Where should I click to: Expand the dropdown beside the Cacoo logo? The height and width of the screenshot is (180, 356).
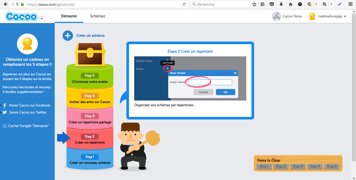coord(42,18)
